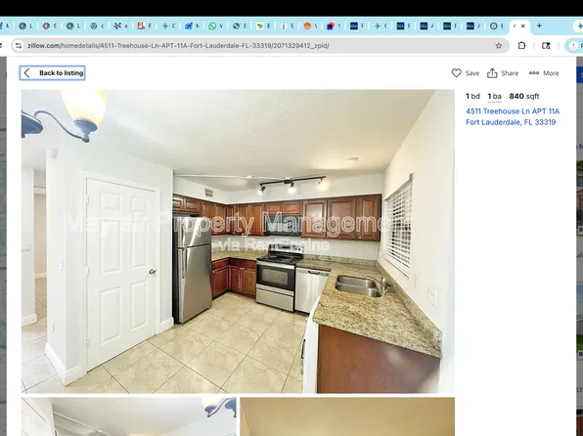Close the active Zillow tab

pyautogui.click(x=522, y=26)
